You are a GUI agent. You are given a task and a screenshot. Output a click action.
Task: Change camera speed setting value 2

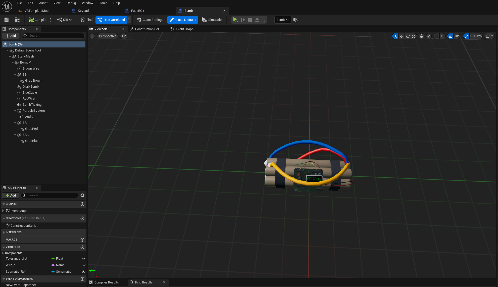[489, 36]
